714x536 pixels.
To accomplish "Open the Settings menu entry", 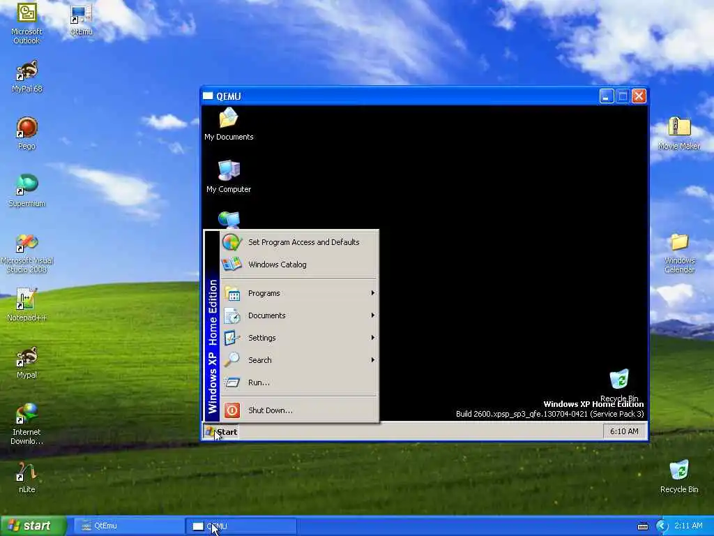I will tap(299, 338).
